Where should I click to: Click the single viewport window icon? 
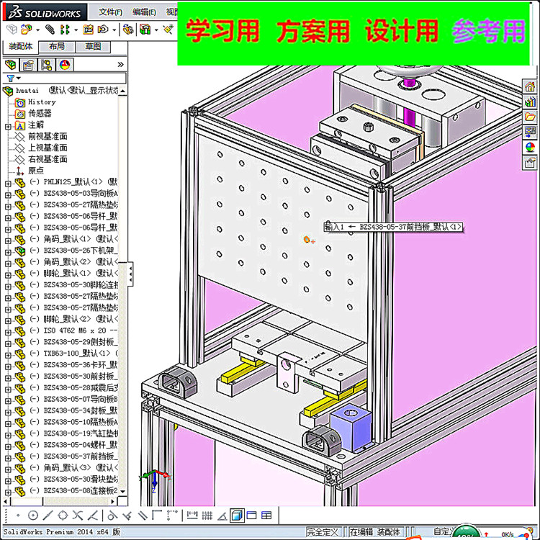coord(252,516)
